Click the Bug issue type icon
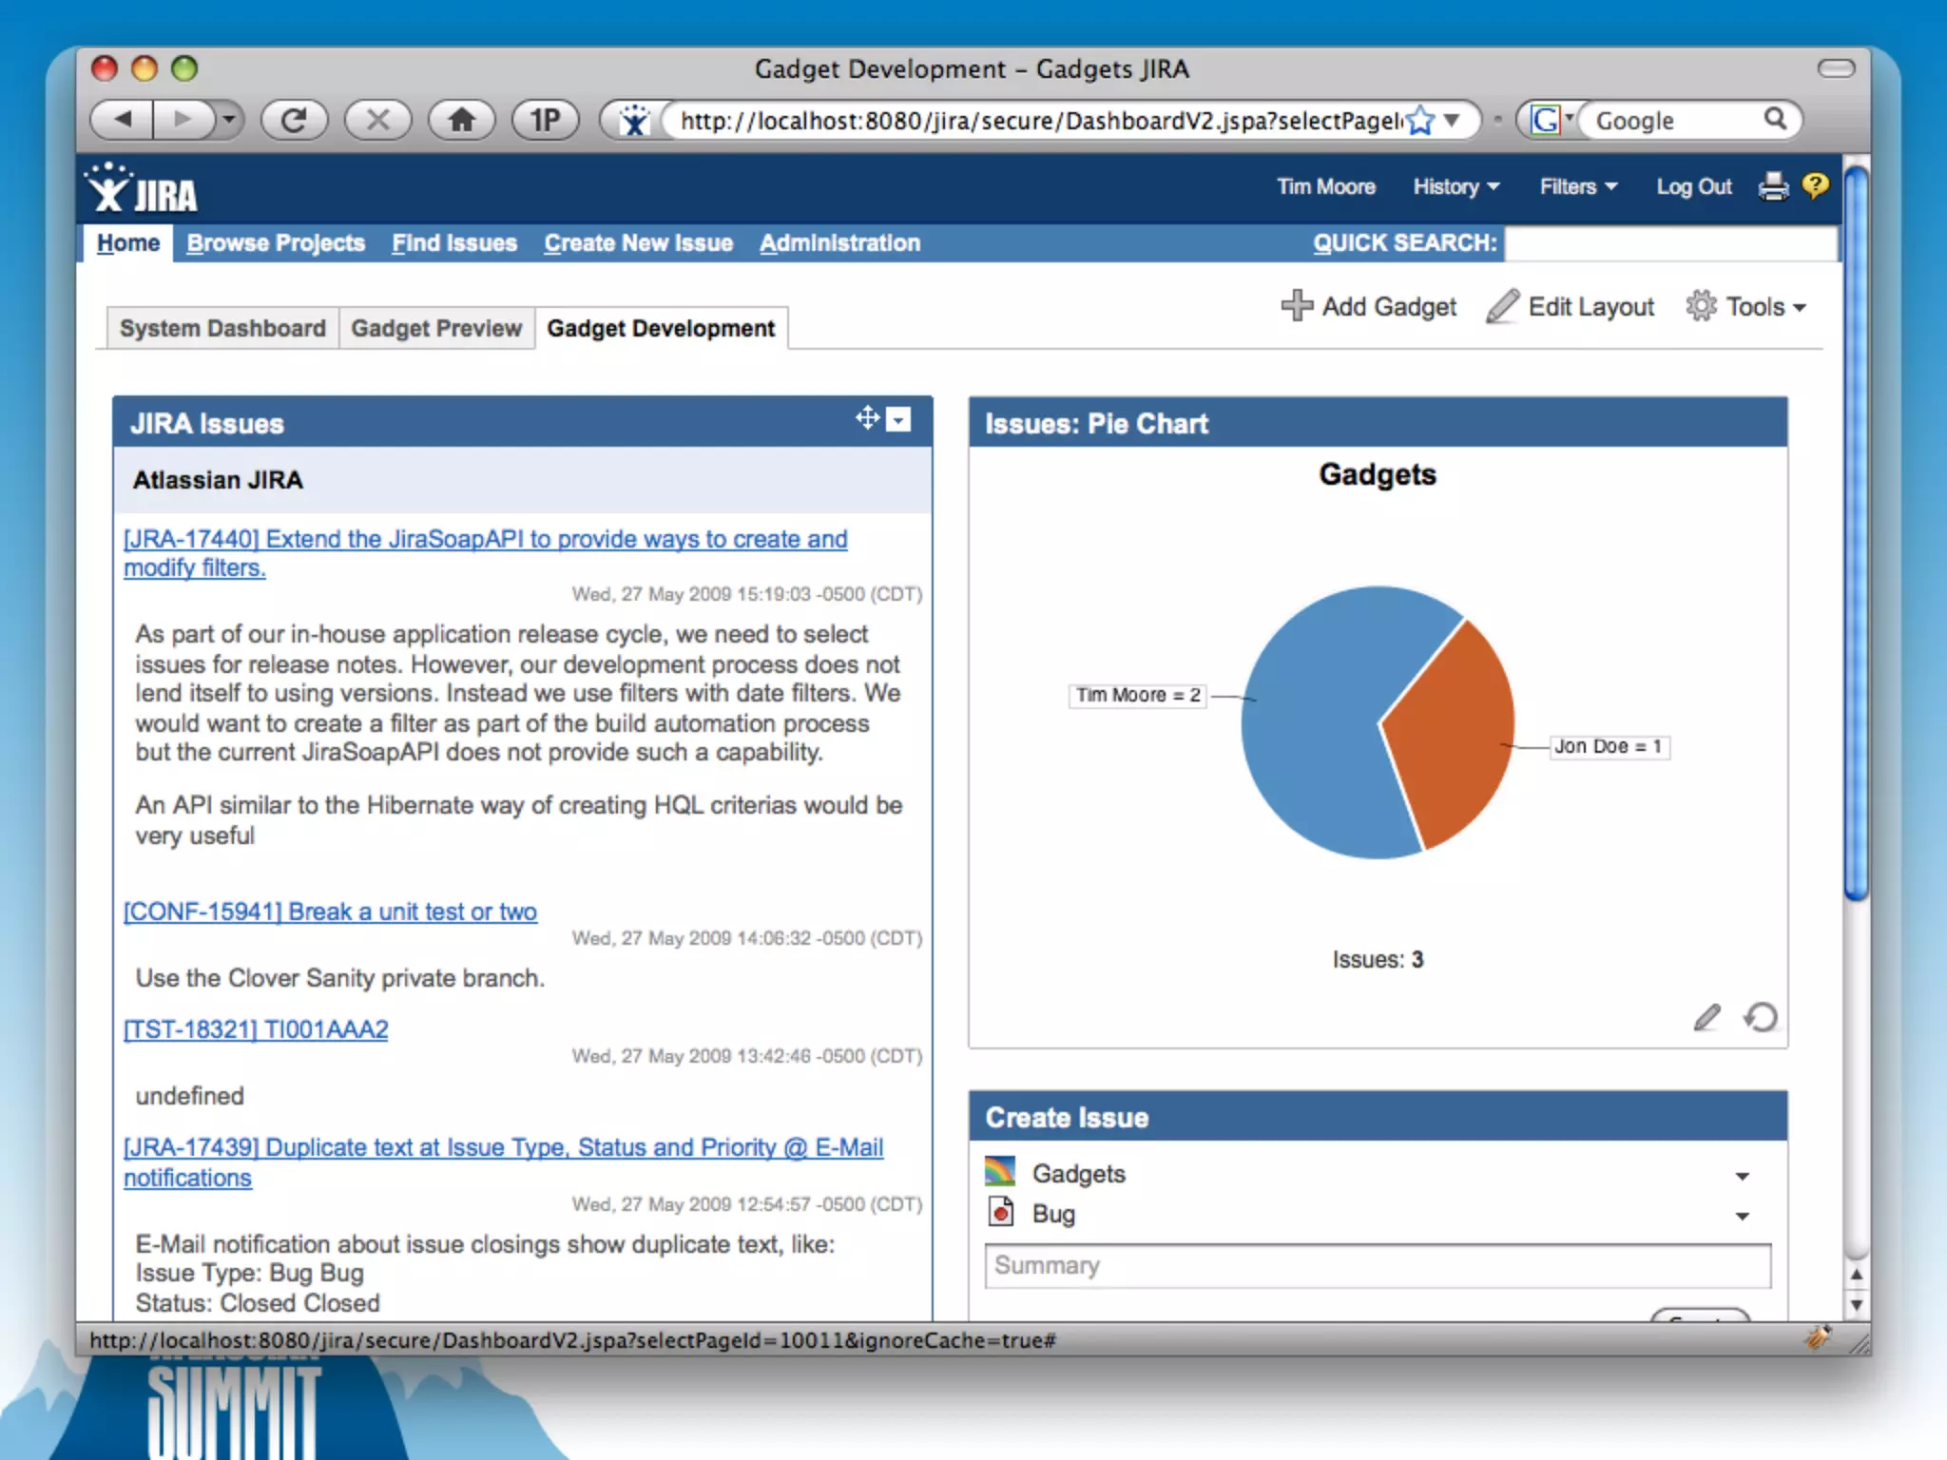 pos(1000,1213)
